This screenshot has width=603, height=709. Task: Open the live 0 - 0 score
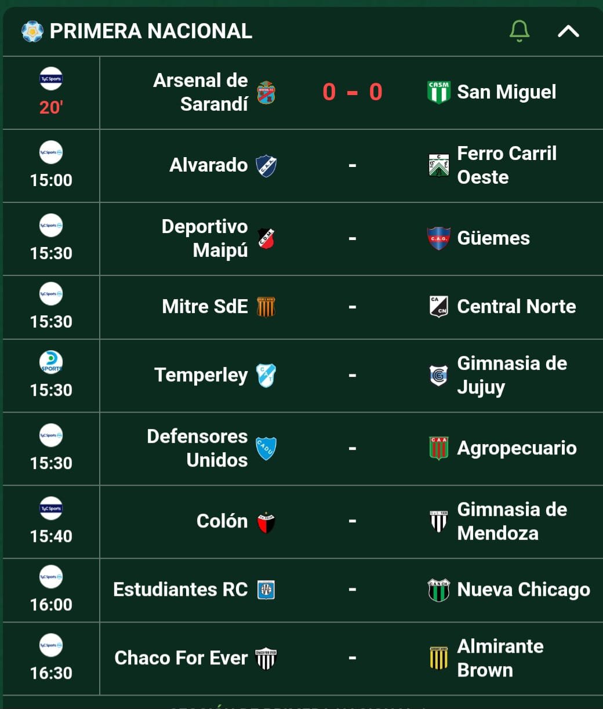pyautogui.click(x=353, y=92)
